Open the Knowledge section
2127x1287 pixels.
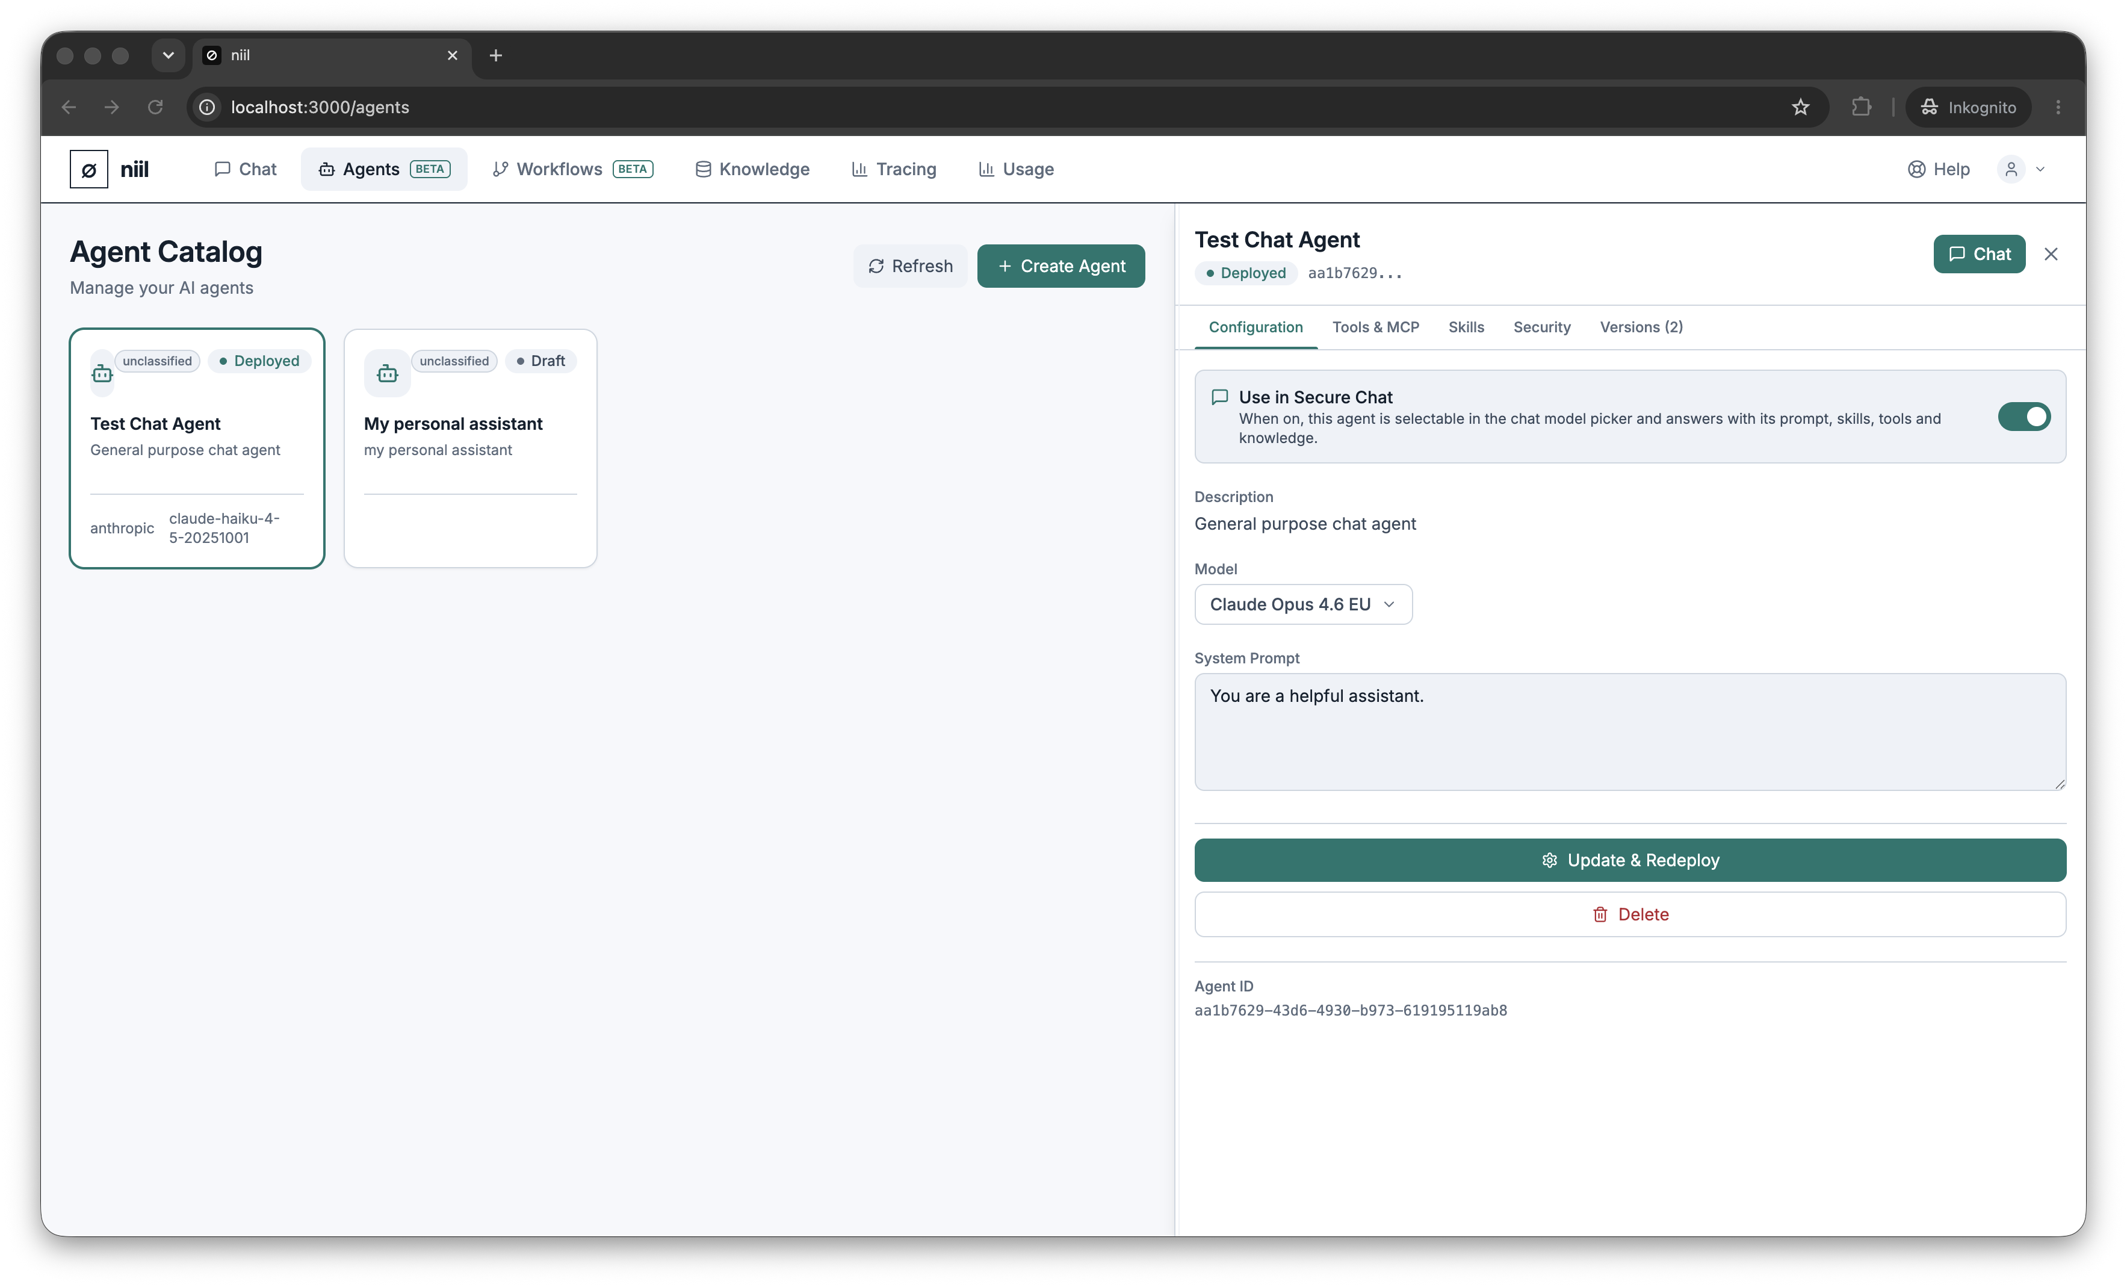click(752, 169)
